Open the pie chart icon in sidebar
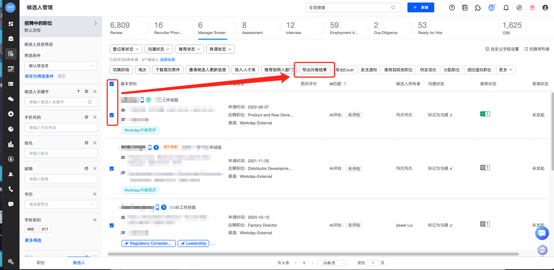 click(11, 129)
